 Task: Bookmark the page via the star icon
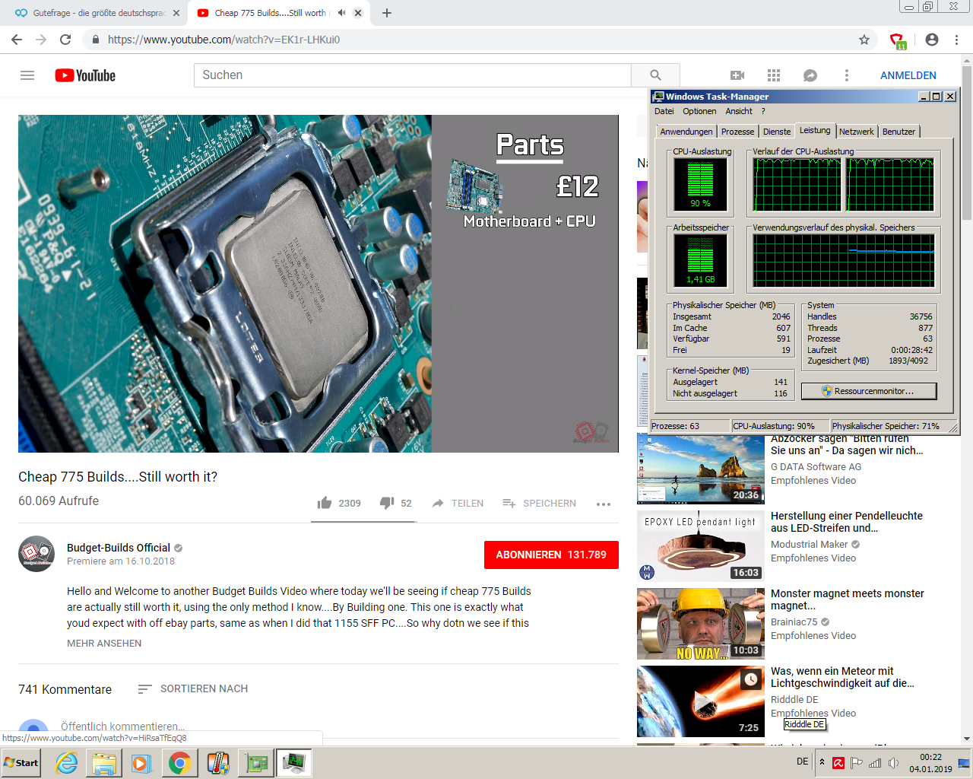864,39
